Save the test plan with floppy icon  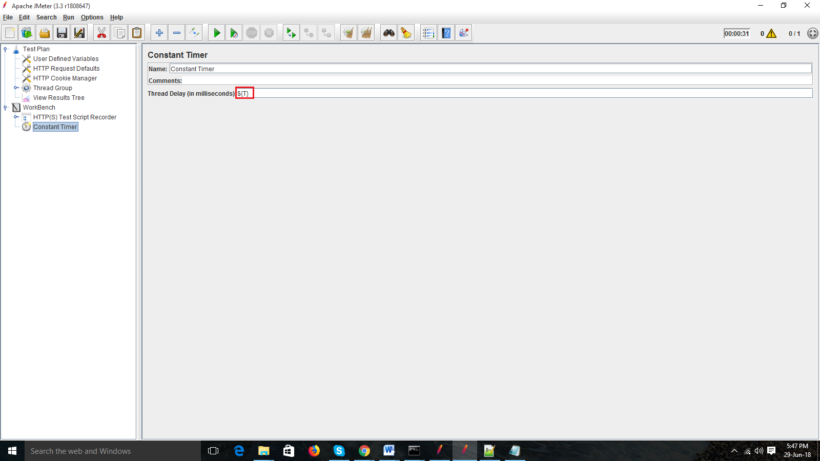click(62, 33)
